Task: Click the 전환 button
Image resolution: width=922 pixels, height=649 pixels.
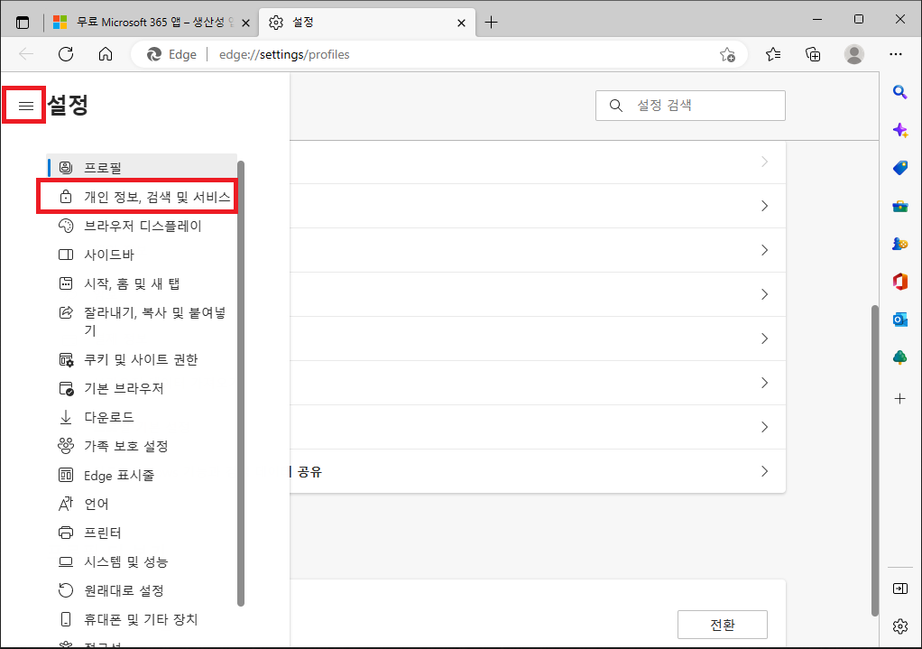Action: click(722, 625)
